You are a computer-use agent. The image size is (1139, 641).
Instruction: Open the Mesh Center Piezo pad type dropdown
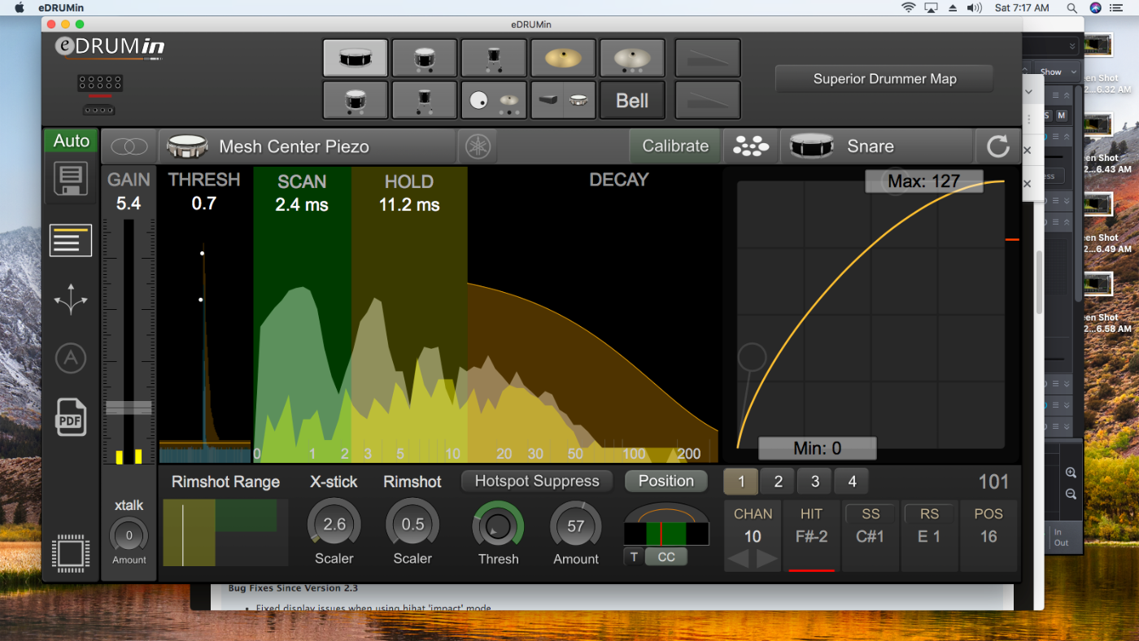(308, 146)
